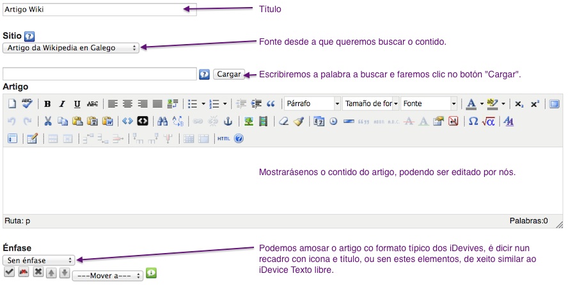This screenshot has height=285, width=568.
Task: Open highlight color picker dropdown arrow
Action: [x=503, y=104]
